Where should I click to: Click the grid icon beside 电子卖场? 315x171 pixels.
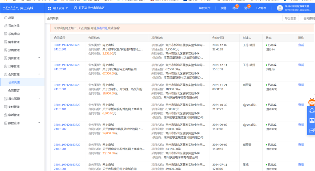pos(50,8)
